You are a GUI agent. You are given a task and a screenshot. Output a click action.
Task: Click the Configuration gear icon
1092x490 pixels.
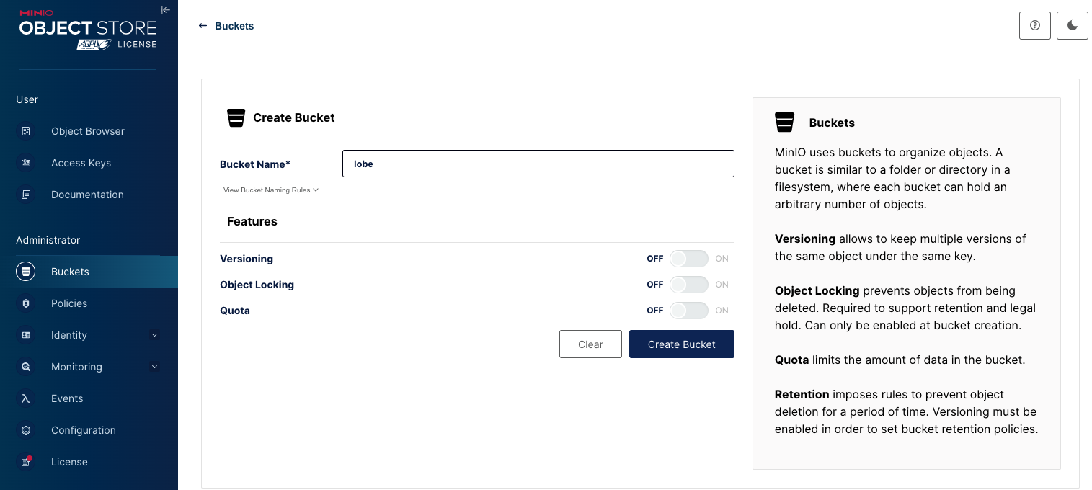pos(26,430)
